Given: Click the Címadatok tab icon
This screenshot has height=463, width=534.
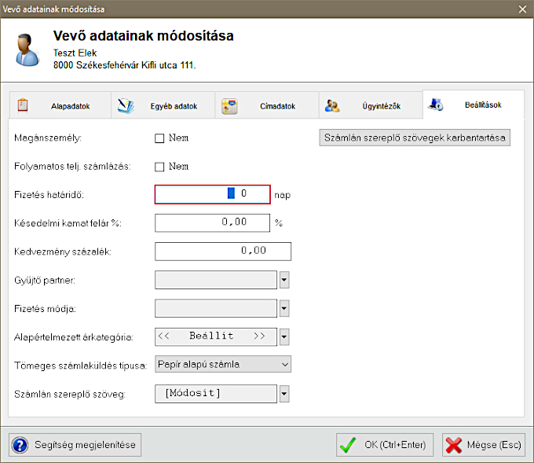Looking at the screenshot, I should pyautogui.click(x=229, y=106).
